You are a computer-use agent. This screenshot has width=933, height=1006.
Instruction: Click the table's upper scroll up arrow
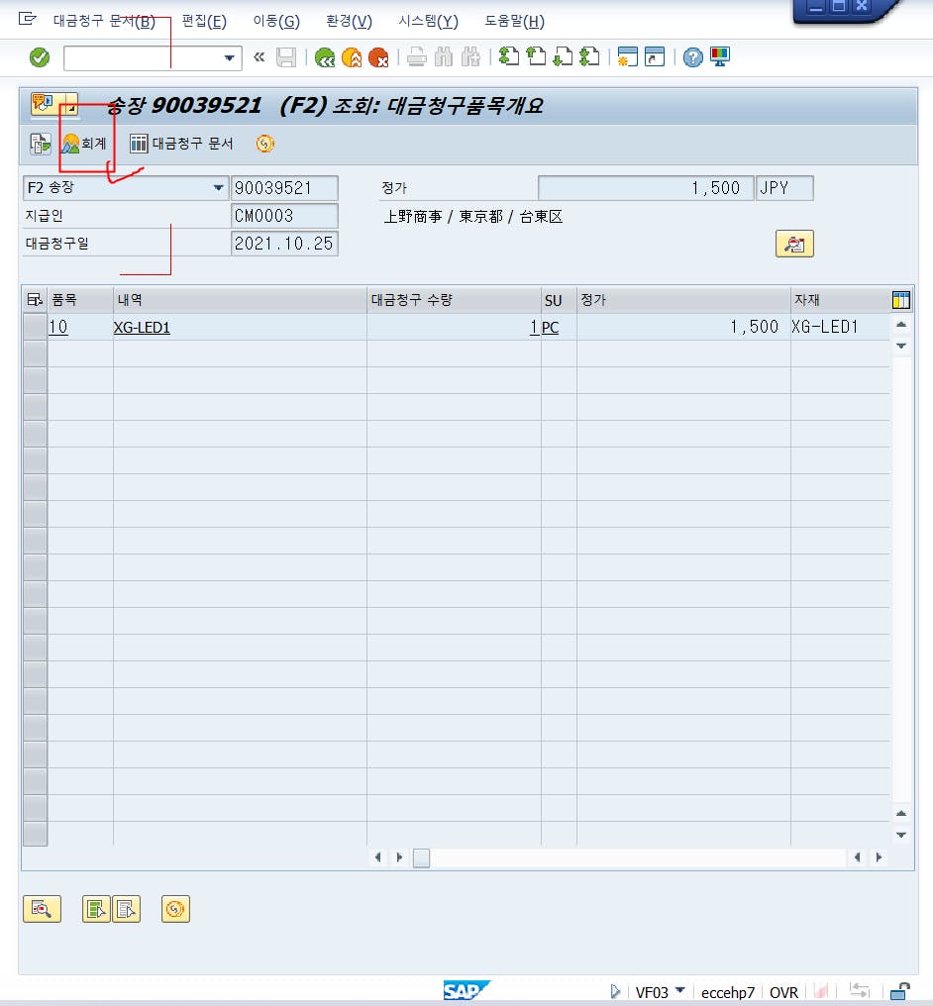pyautogui.click(x=901, y=325)
